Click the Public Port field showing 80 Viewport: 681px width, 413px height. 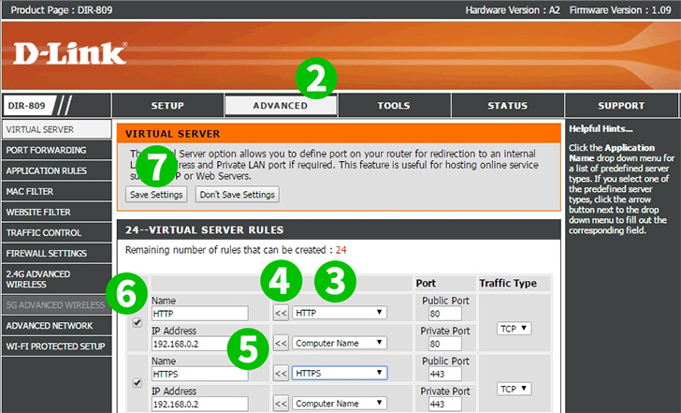click(444, 314)
